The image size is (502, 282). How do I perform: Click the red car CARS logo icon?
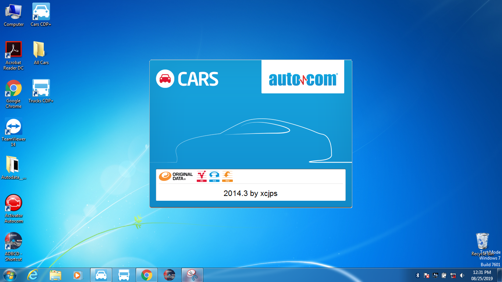165,79
